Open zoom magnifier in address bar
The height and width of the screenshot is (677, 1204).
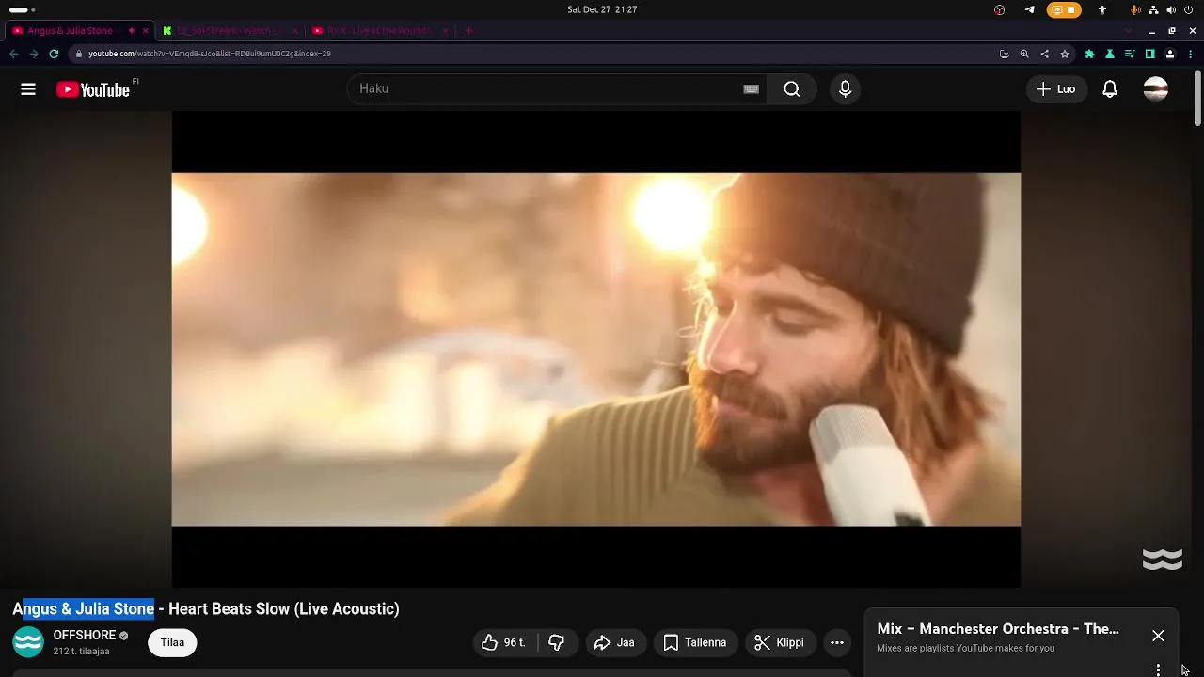1024,54
